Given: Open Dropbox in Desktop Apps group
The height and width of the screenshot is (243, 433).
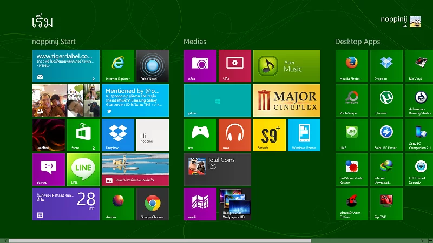Looking at the screenshot, I should tap(386, 66).
